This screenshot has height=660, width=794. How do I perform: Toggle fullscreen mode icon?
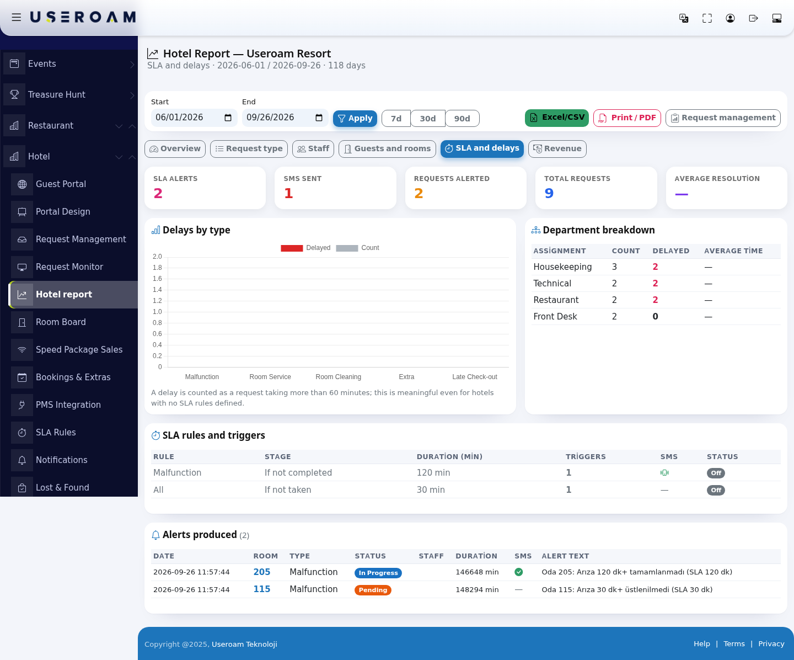(x=707, y=18)
